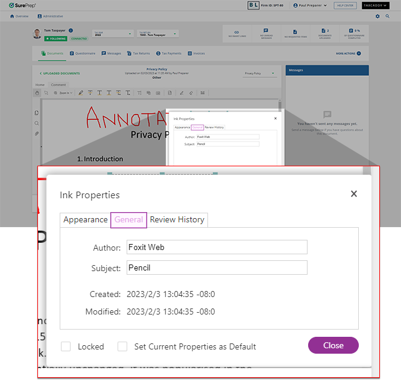Open the Tax Returns tab
401x382 pixels.
pos(138,54)
